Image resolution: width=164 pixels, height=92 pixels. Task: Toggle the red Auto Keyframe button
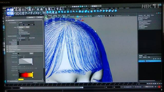[x=159, y=87]
